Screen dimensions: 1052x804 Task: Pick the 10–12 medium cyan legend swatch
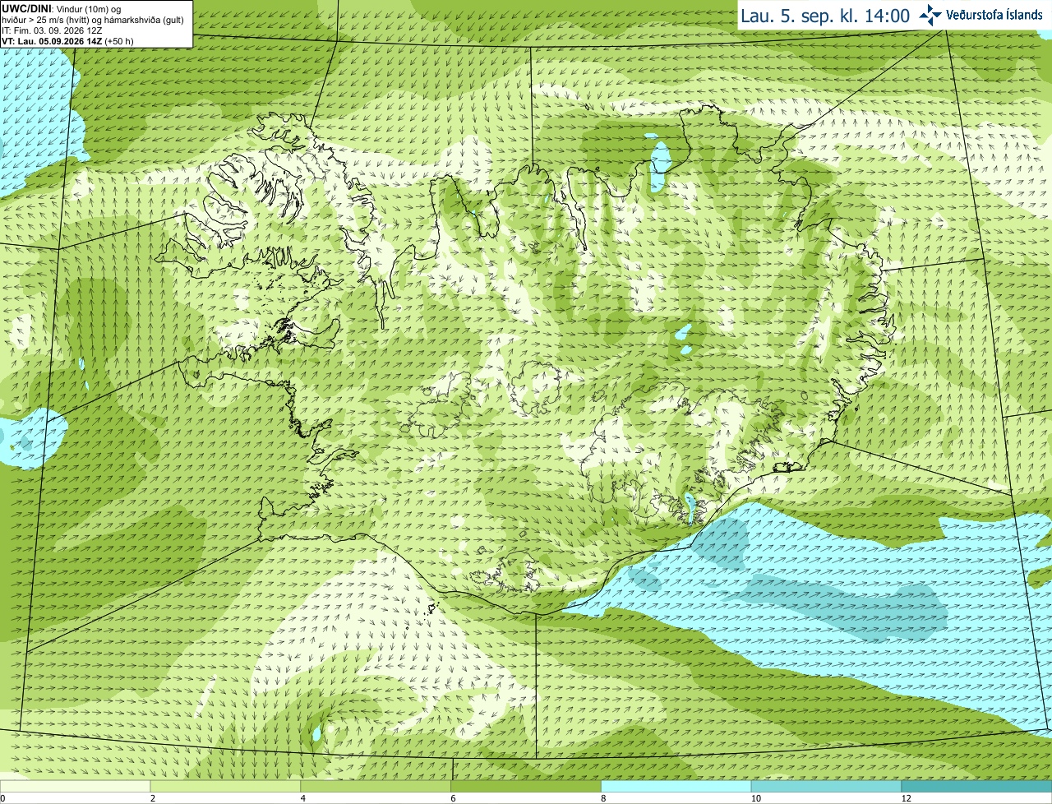826,786
